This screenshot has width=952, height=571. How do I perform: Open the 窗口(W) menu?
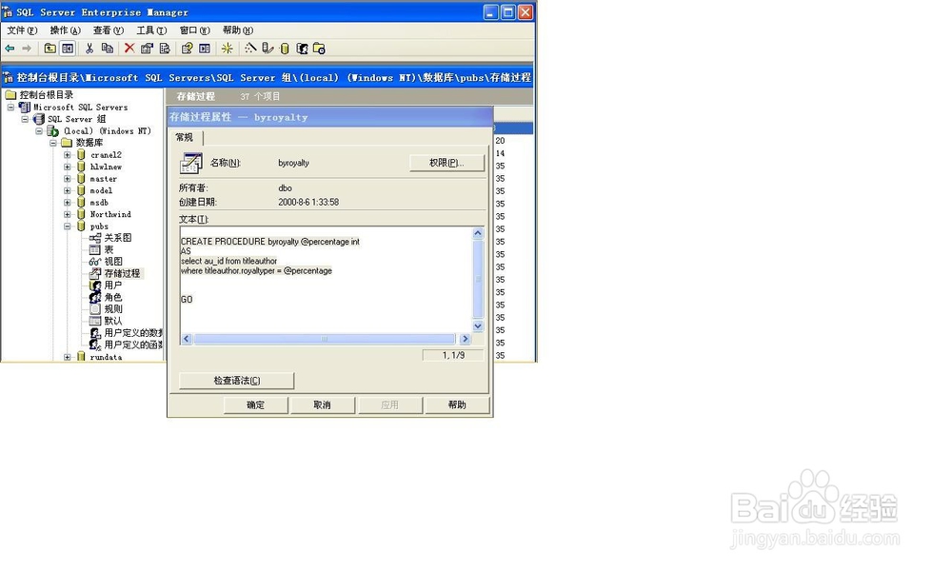[x=194, y=30]
